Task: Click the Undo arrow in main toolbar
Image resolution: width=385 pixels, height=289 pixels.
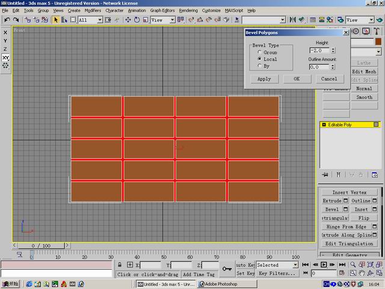Action: [7, 20]
